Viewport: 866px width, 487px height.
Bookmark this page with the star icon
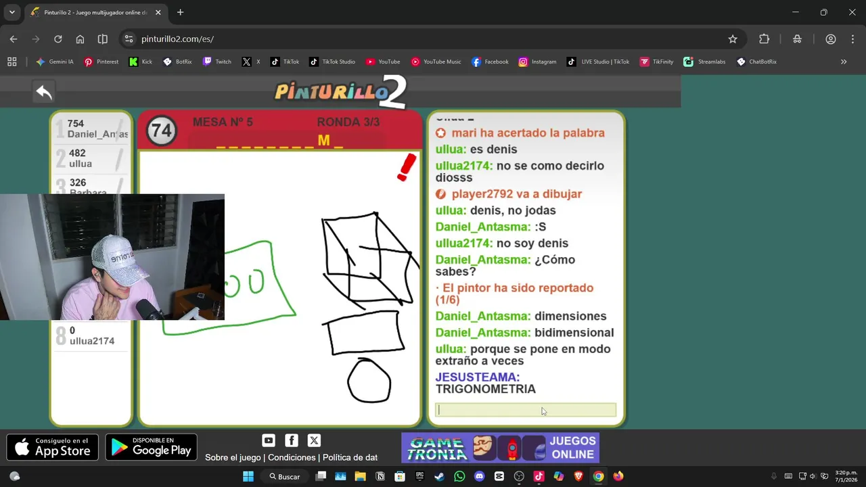(733, 39)
